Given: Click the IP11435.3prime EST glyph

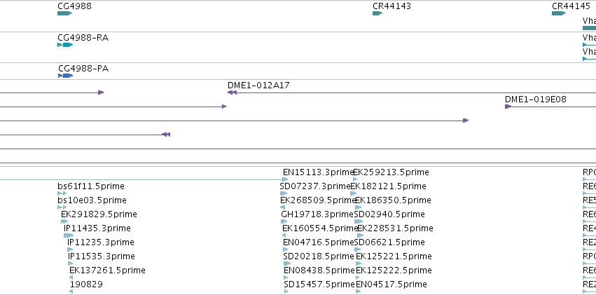Looking at the screenshot, I should coord(69,235).
